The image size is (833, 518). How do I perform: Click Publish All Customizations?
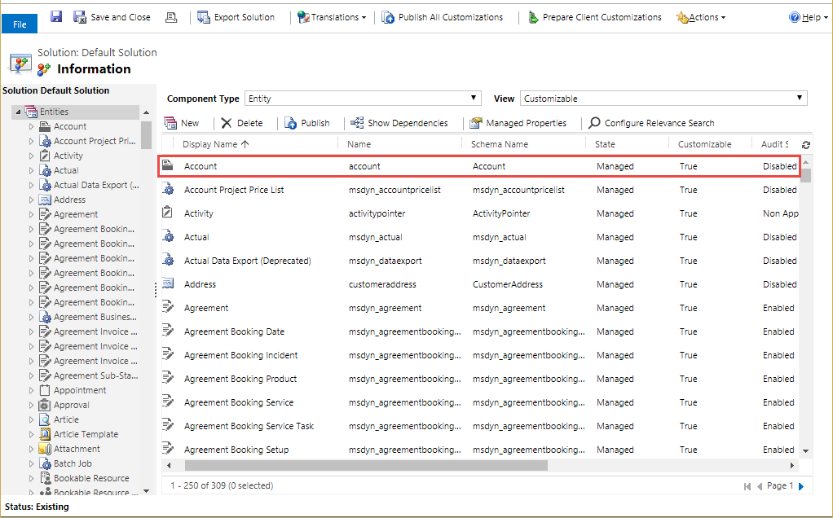[442, 17]
